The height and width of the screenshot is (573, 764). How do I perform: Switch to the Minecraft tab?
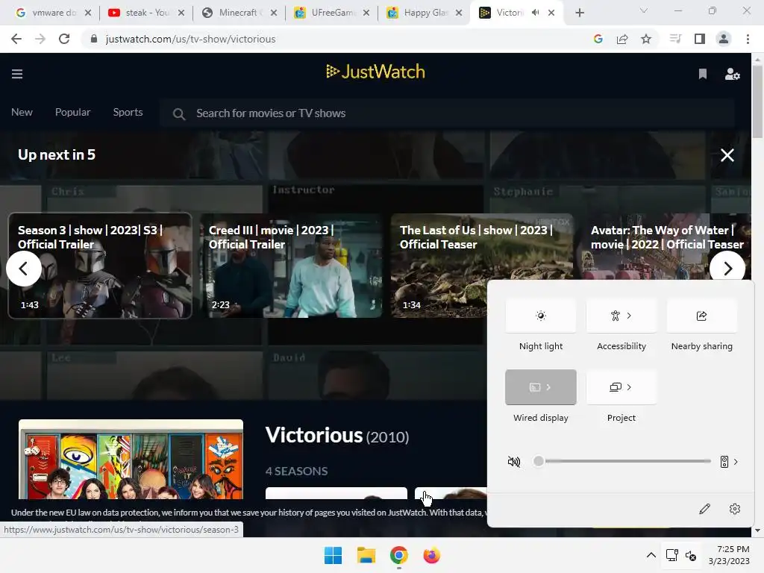(x=239, y=13)
